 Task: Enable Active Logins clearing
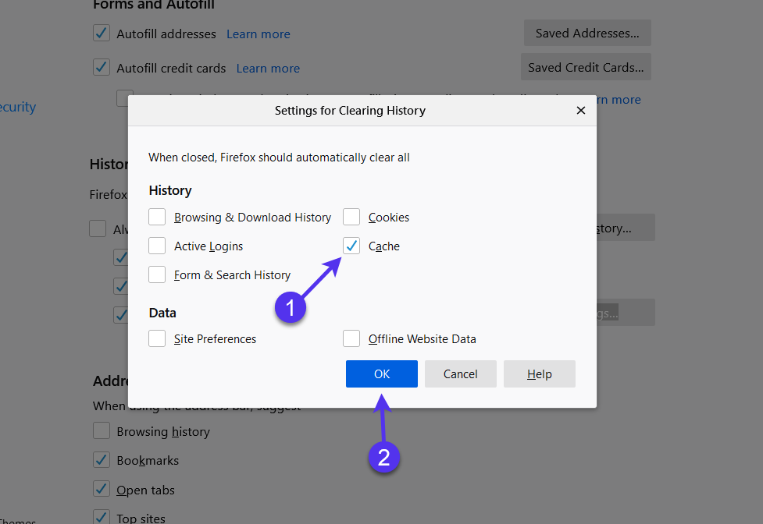tap(156, 246)
